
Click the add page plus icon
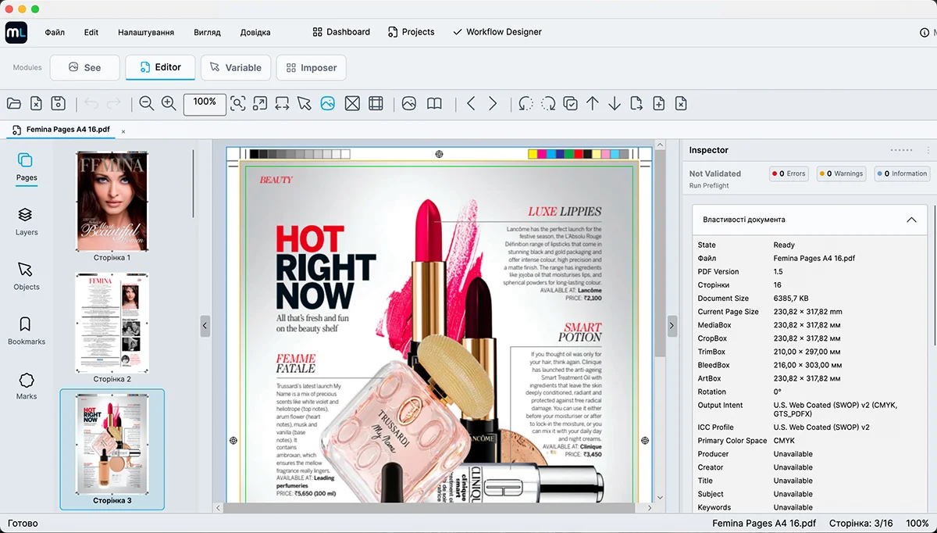click(x=659, y=103)
